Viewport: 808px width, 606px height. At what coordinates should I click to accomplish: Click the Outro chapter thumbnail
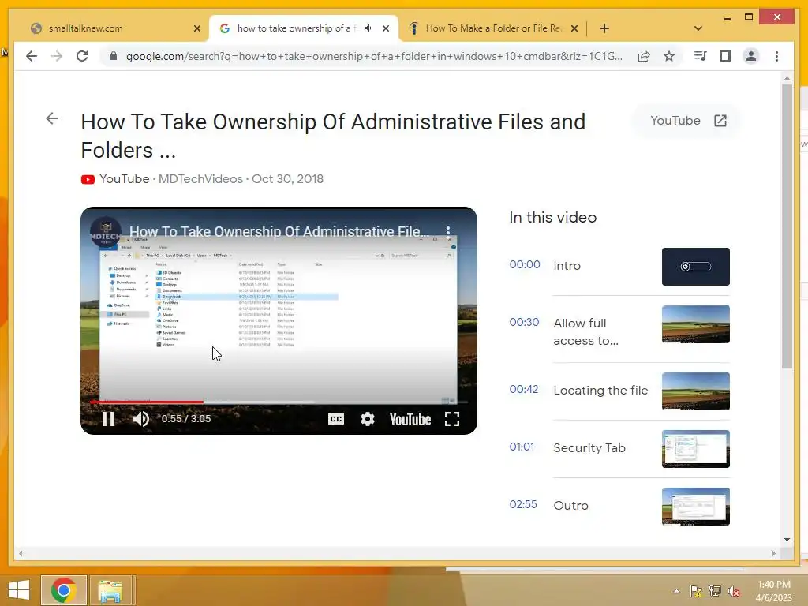pos(696,507)
